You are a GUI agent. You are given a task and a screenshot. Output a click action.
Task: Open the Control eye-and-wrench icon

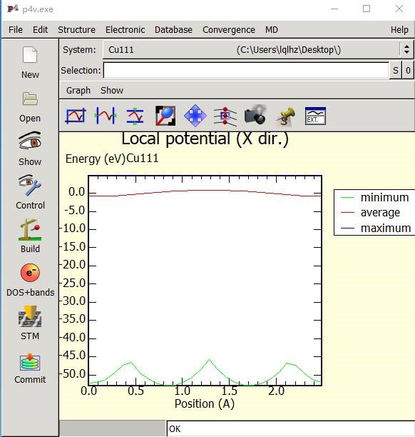coord(30,185)
